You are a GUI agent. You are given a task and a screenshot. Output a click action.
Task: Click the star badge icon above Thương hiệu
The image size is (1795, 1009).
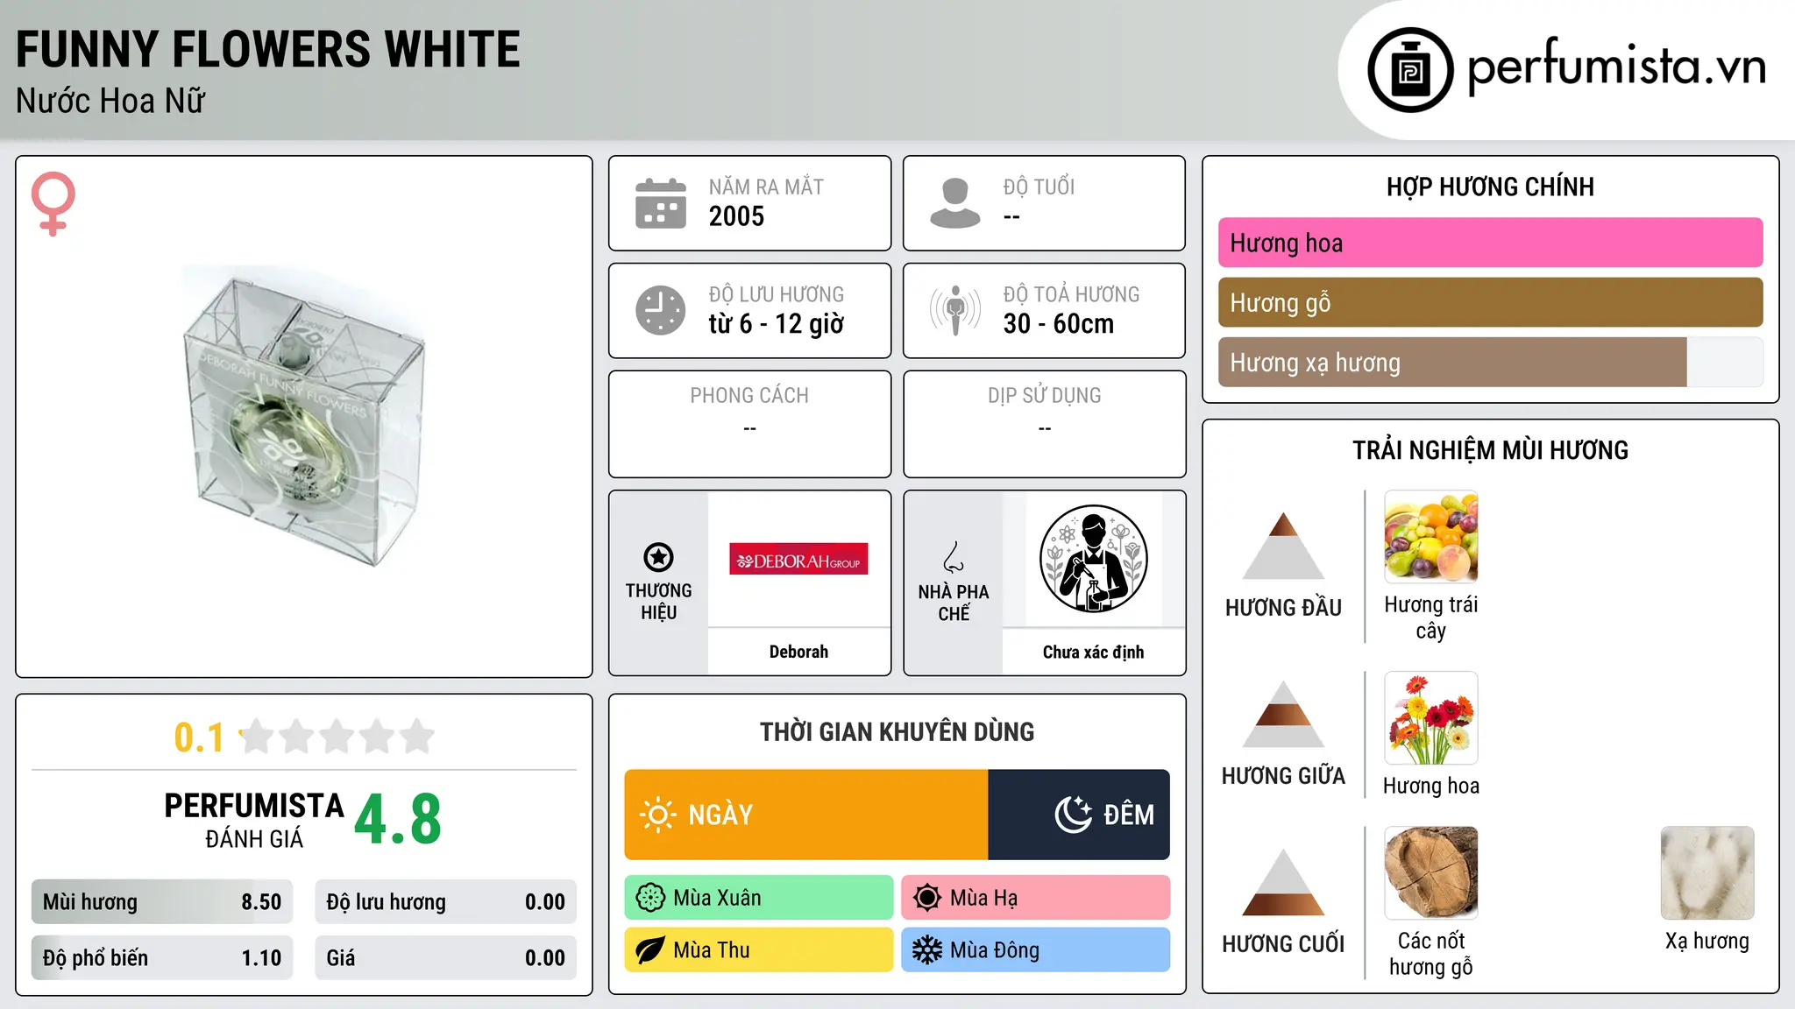click(658, 557)
